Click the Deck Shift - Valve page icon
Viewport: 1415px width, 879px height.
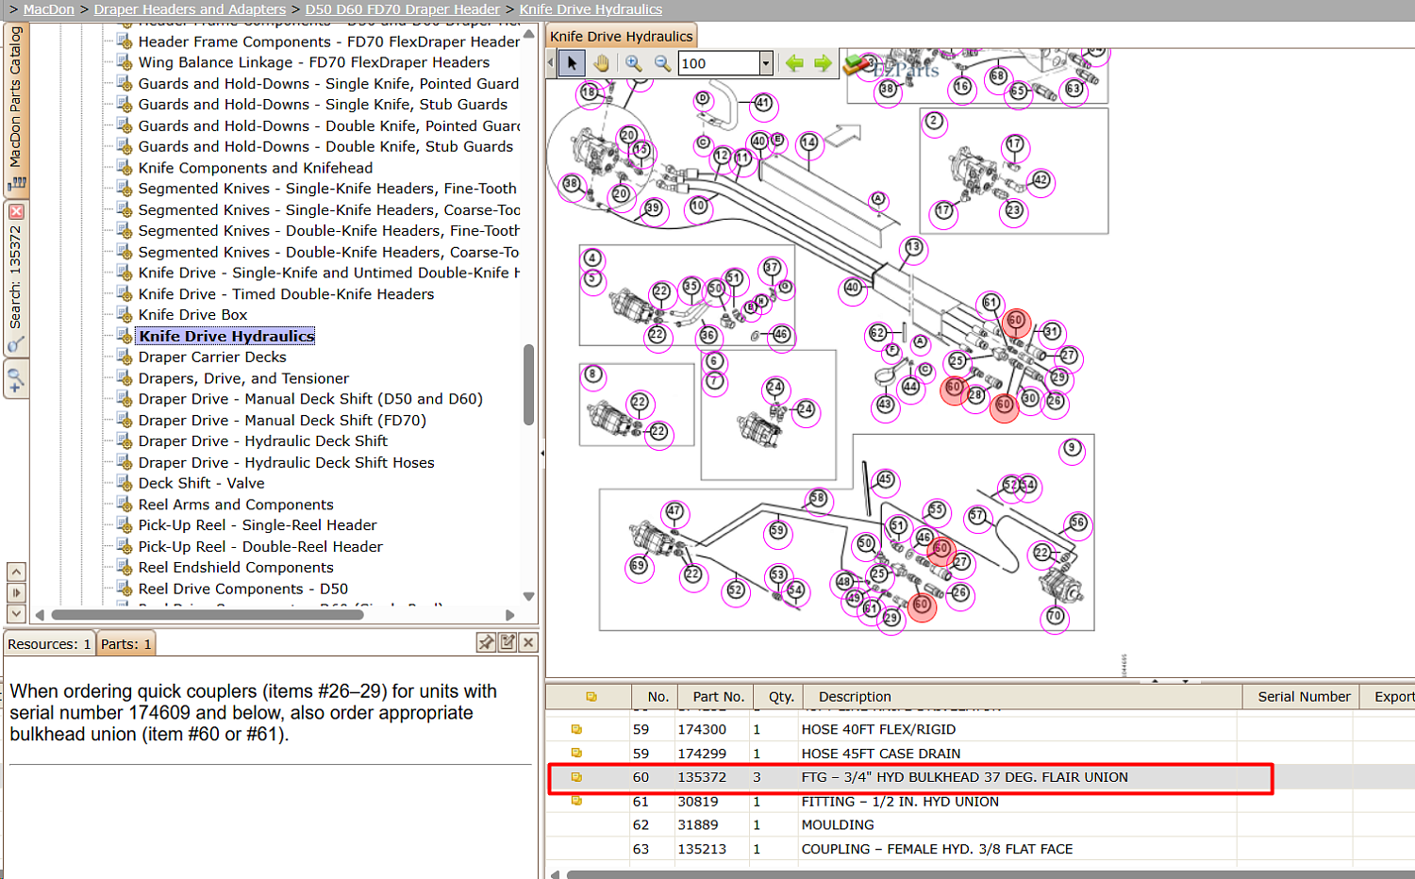tap(124, 483)
